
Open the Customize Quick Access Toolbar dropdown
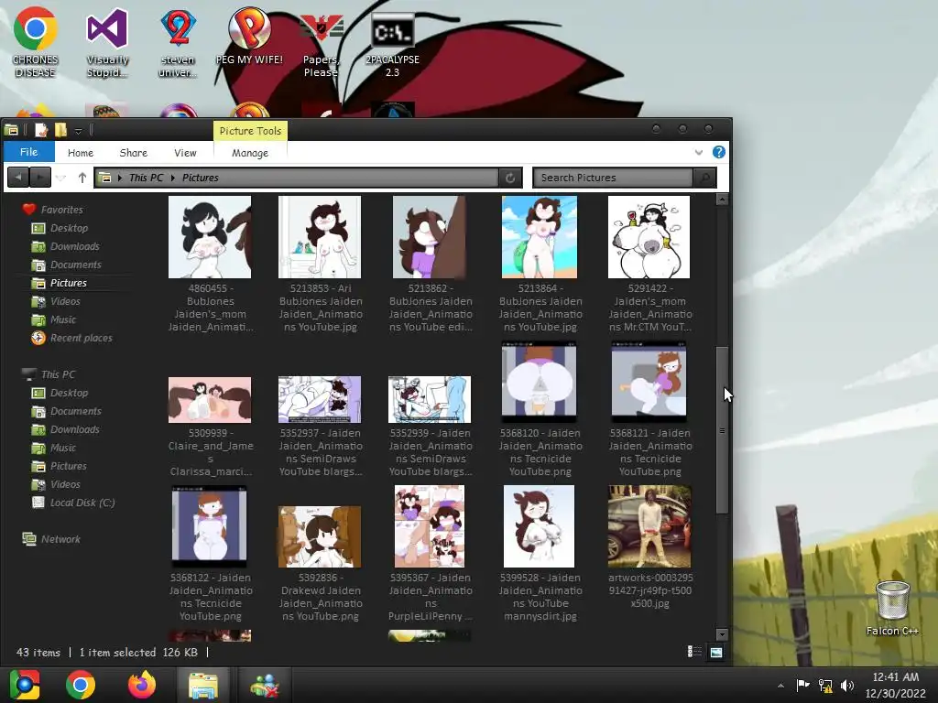tap(79, 130)
